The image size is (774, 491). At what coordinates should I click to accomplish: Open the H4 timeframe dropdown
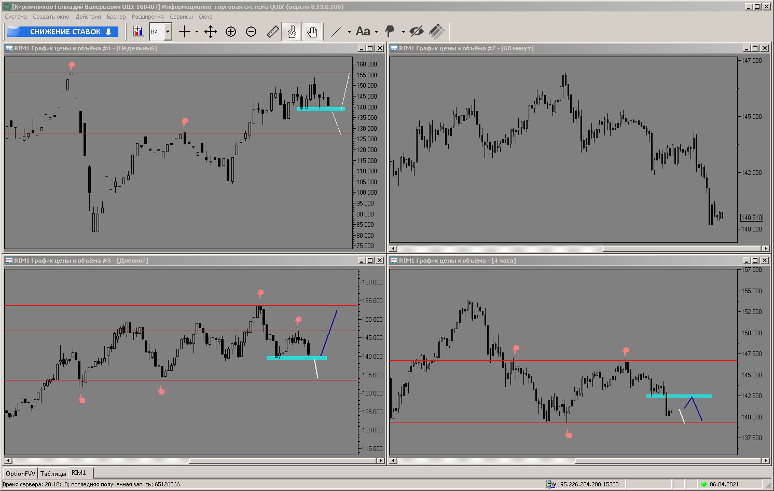[x=168, y=32]
